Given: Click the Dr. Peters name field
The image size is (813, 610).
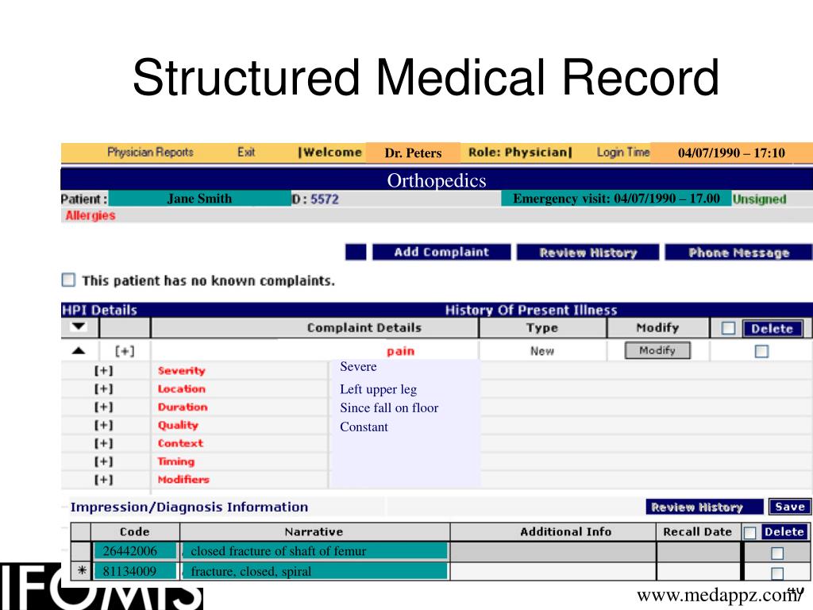Looking at the screenshot, I should pyautogui.click(x=413, y=152).
